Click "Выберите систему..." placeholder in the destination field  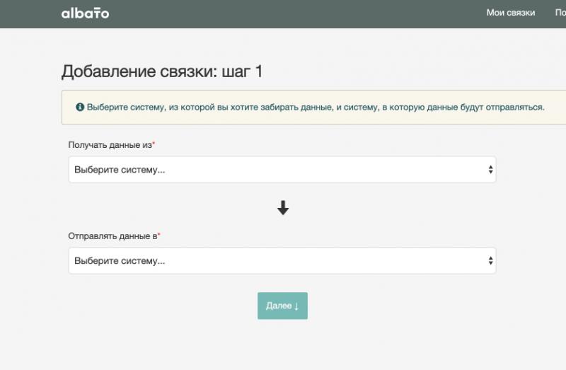pos(120,260)
